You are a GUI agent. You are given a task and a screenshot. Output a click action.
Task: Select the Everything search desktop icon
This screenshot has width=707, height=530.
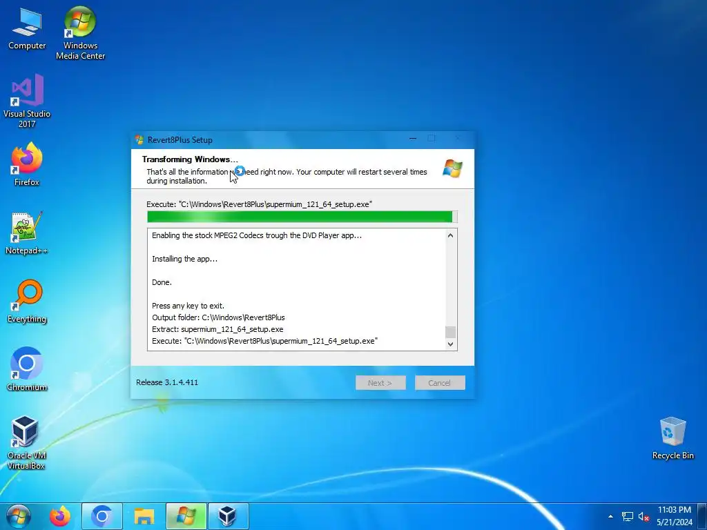[27, 302]
